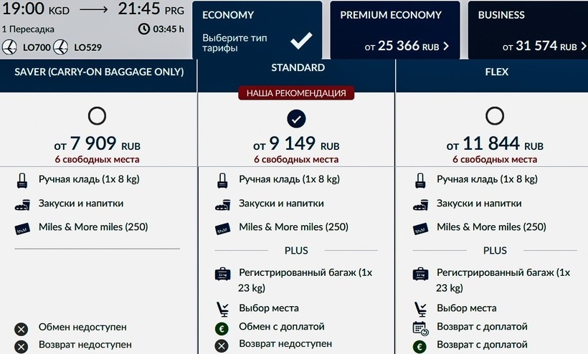Image resolution: width=588 pixels, height=354 pixels.
Task: Click the Standard paid exchange euro icon
Action: click(x=222, y=327)
